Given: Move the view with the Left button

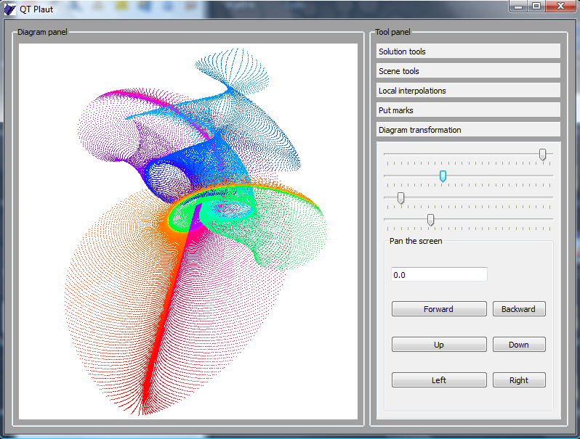Looking at the screenshot, I should pyautogui.click(x=439, y=380).
